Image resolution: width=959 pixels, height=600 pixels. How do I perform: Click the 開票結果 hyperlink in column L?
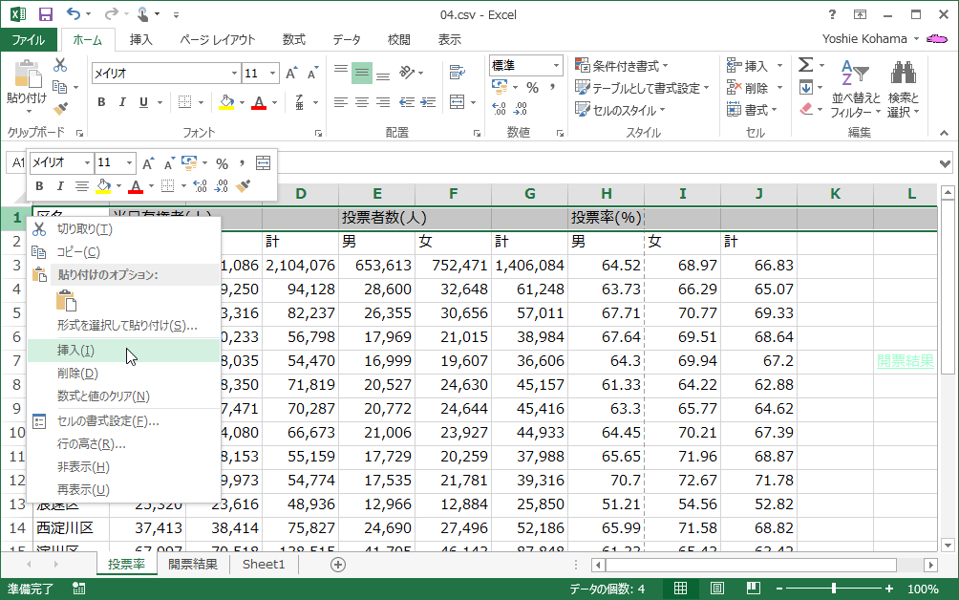click(906, 361)
